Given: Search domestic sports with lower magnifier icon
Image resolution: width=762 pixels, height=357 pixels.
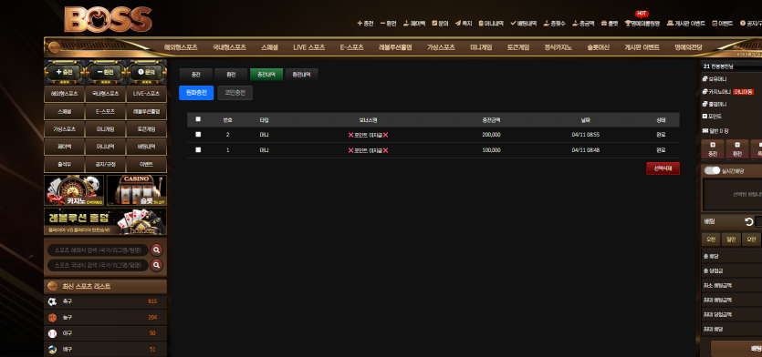Looking at the screenshot, I should 156,265.
